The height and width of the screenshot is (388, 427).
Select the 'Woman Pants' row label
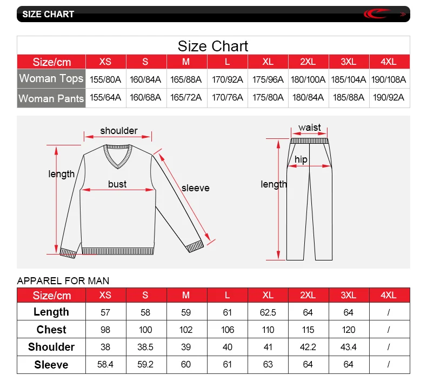[51, 98]
